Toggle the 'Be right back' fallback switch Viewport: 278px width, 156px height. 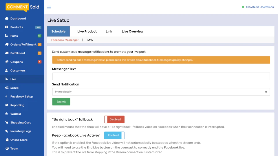(114, 119)
